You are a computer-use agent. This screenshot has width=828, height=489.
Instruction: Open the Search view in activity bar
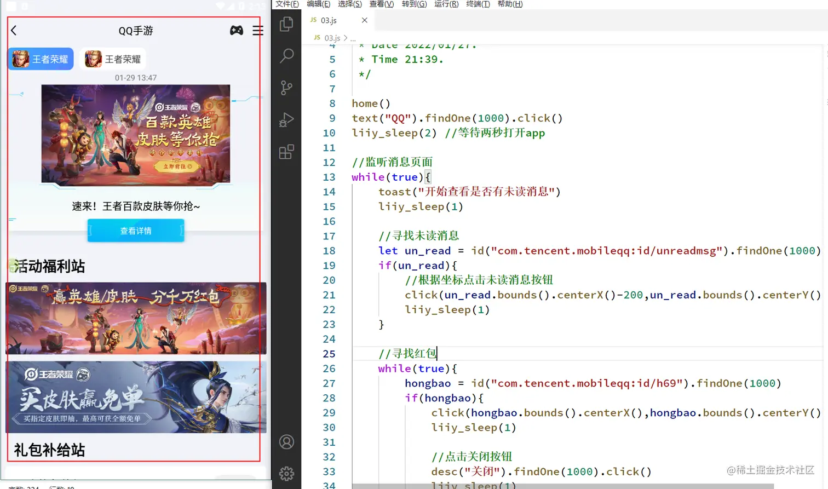pos(286,56)
